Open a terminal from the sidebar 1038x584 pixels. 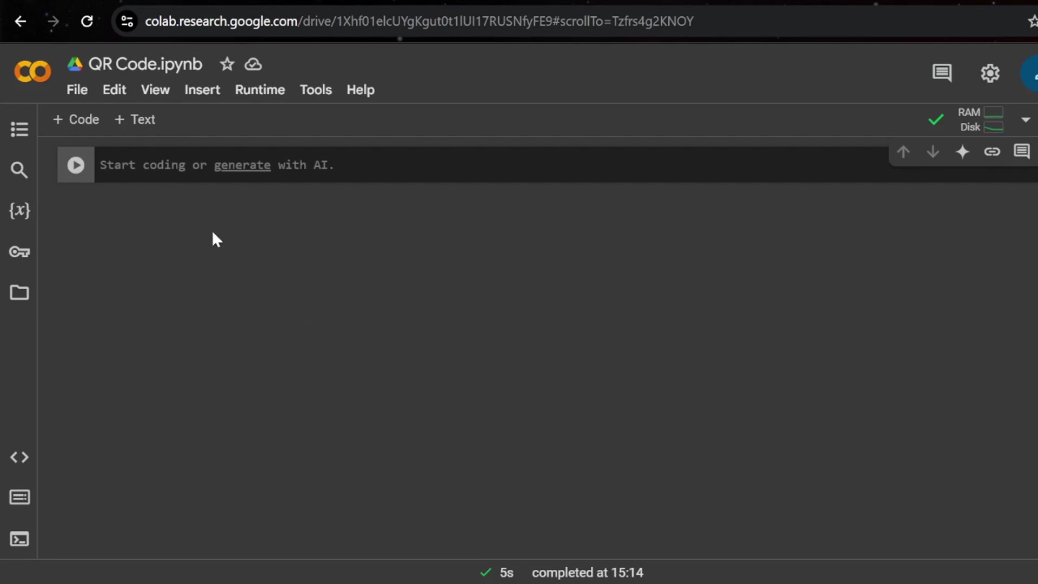click(19, 539)
